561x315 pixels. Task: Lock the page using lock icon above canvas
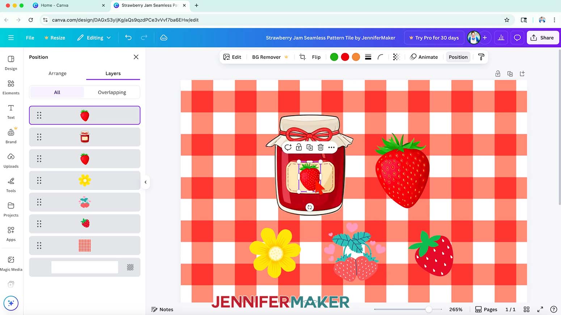[498, 74]
